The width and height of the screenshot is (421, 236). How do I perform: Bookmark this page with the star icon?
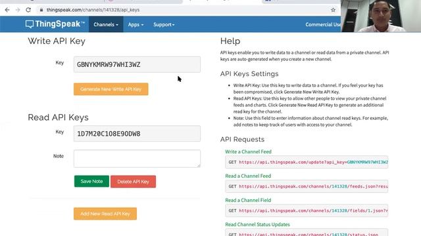pyautogui.click(x=333, y=10)
